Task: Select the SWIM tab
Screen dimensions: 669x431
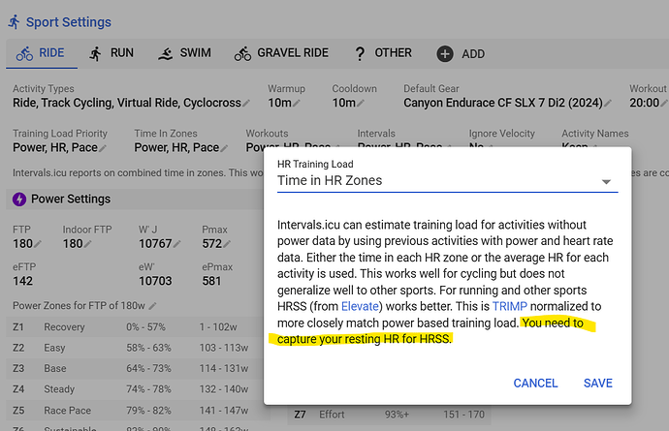Action: point(185,53)
